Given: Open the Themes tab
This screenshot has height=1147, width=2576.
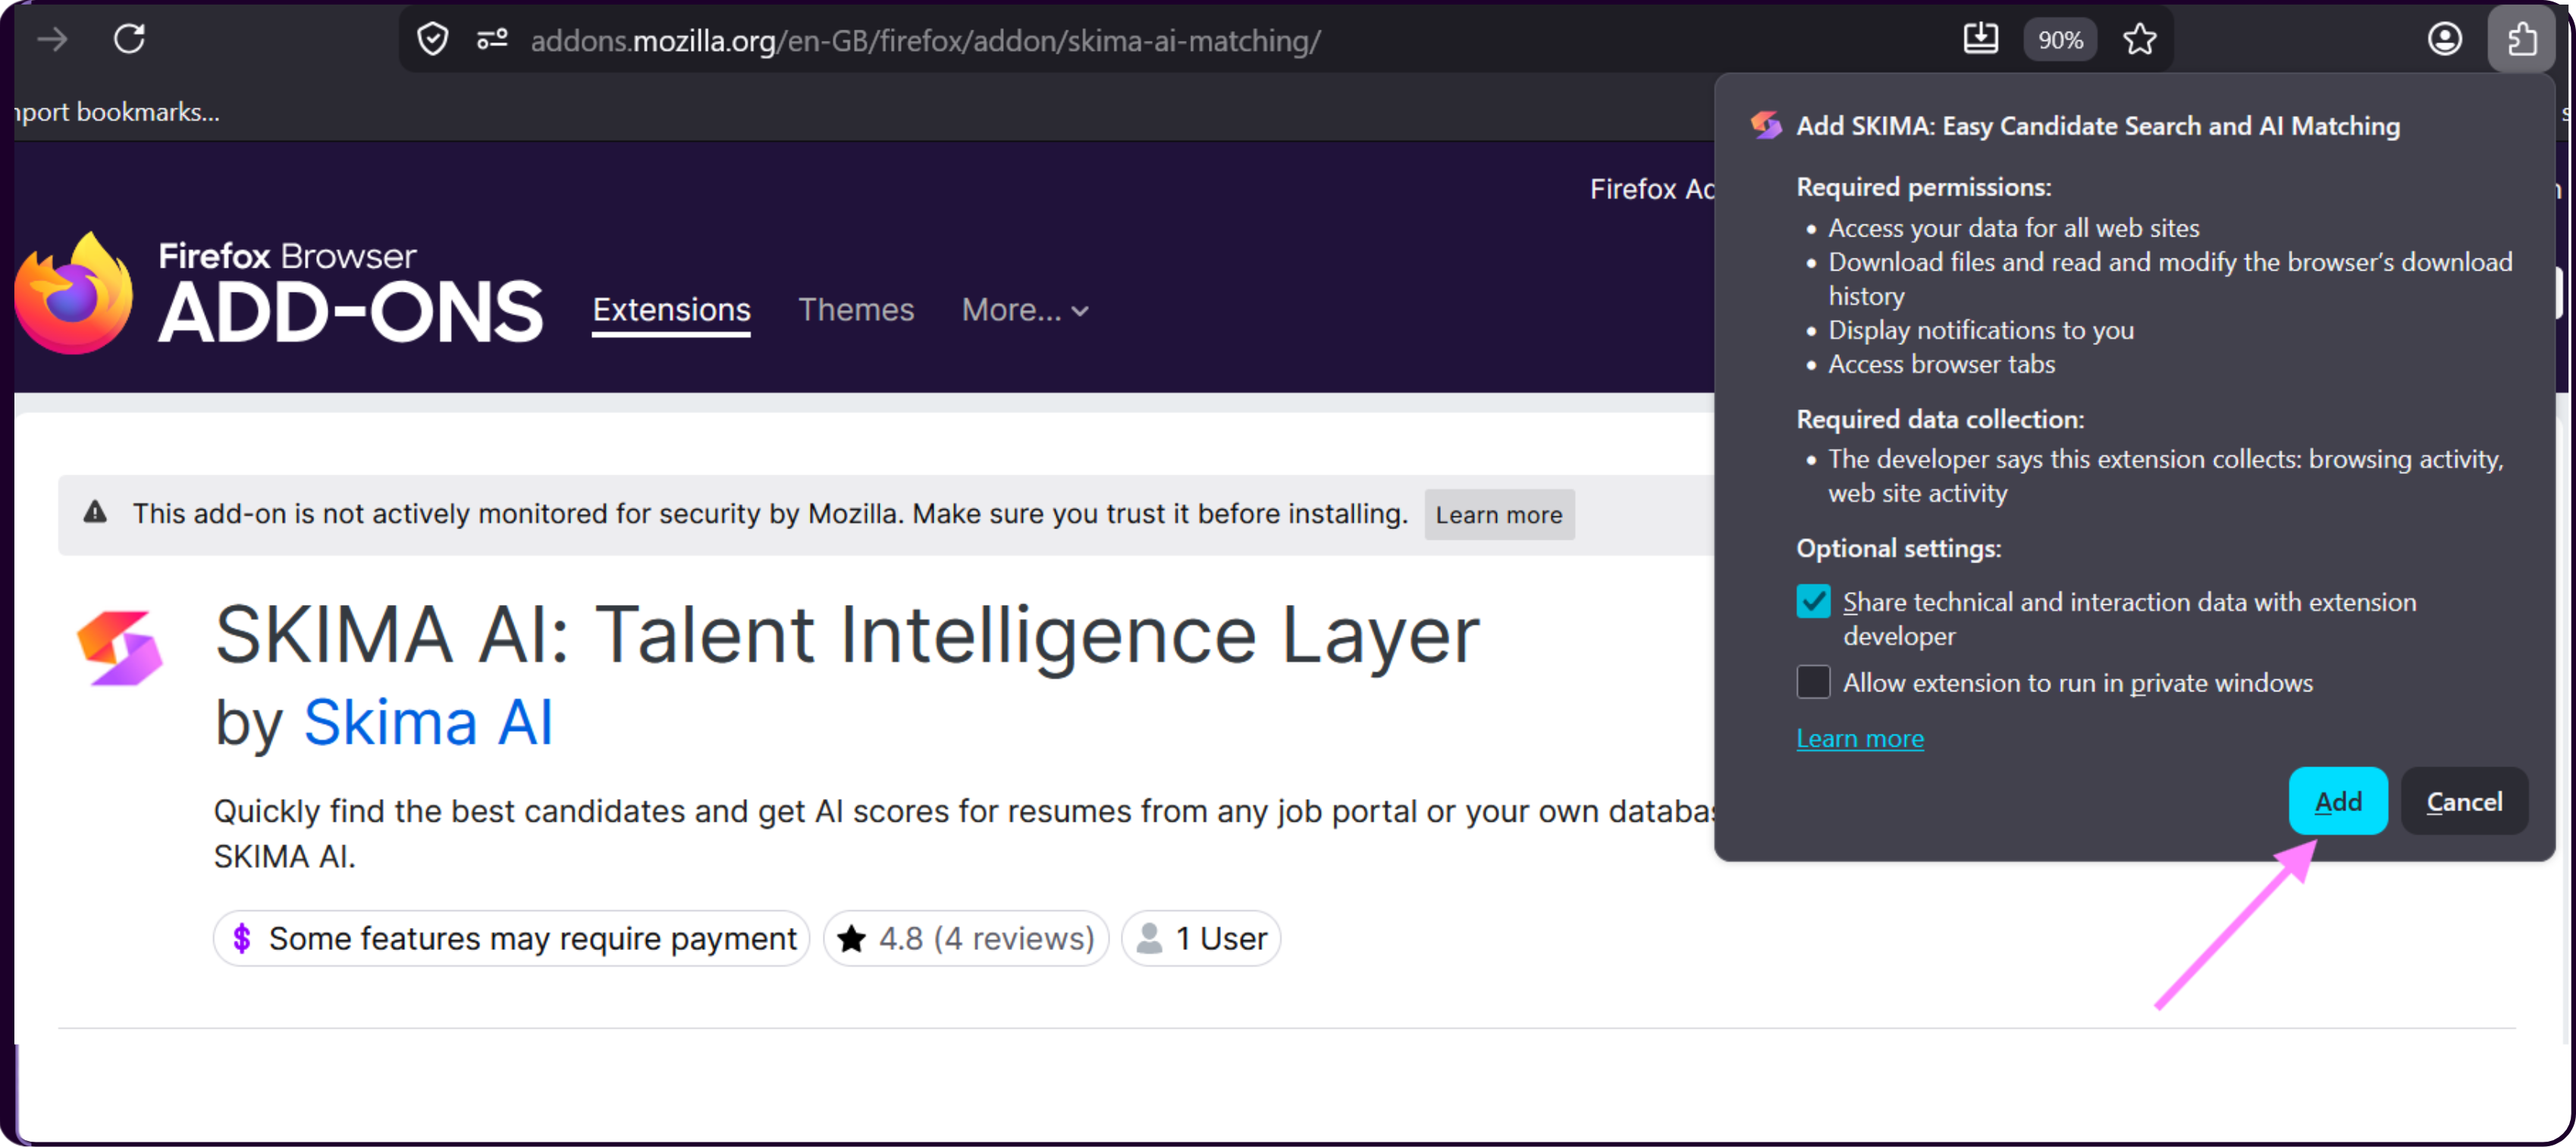Looking at the screenshot, I should 856,310.
